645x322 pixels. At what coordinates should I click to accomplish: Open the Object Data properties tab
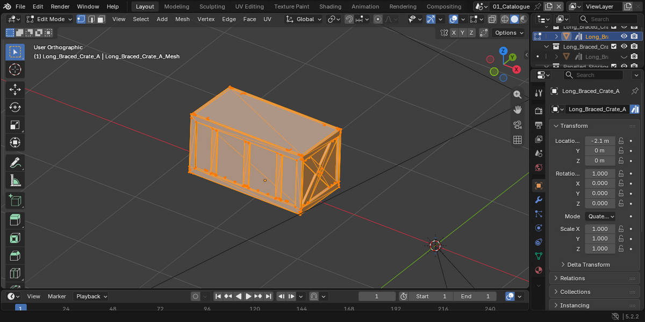pyautogui.click(x=539, y=256)
